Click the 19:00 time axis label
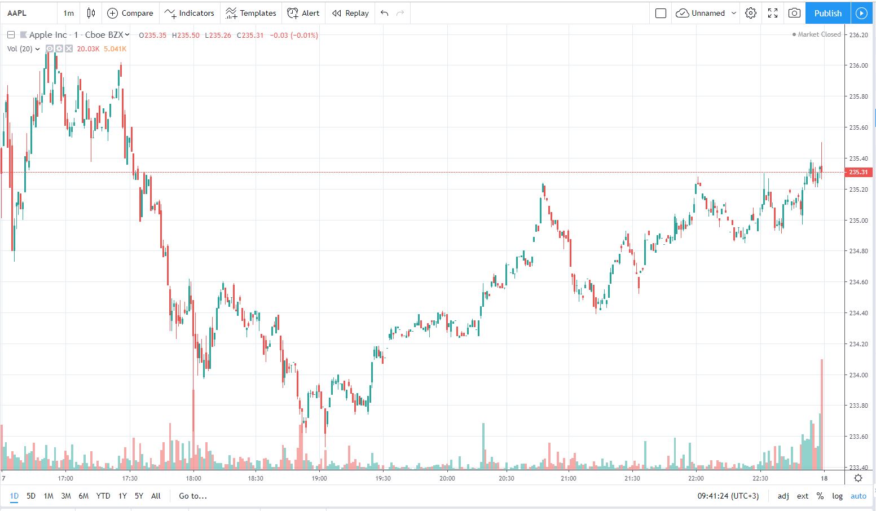The width and height of the screenshot is (876, 511). (319, 478)
